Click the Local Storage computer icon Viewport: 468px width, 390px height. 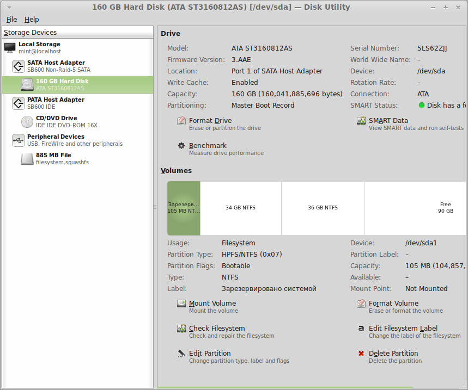(x=10, y=48)
